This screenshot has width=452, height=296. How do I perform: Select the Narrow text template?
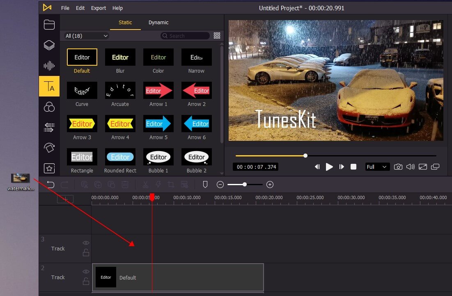point(196,61)
